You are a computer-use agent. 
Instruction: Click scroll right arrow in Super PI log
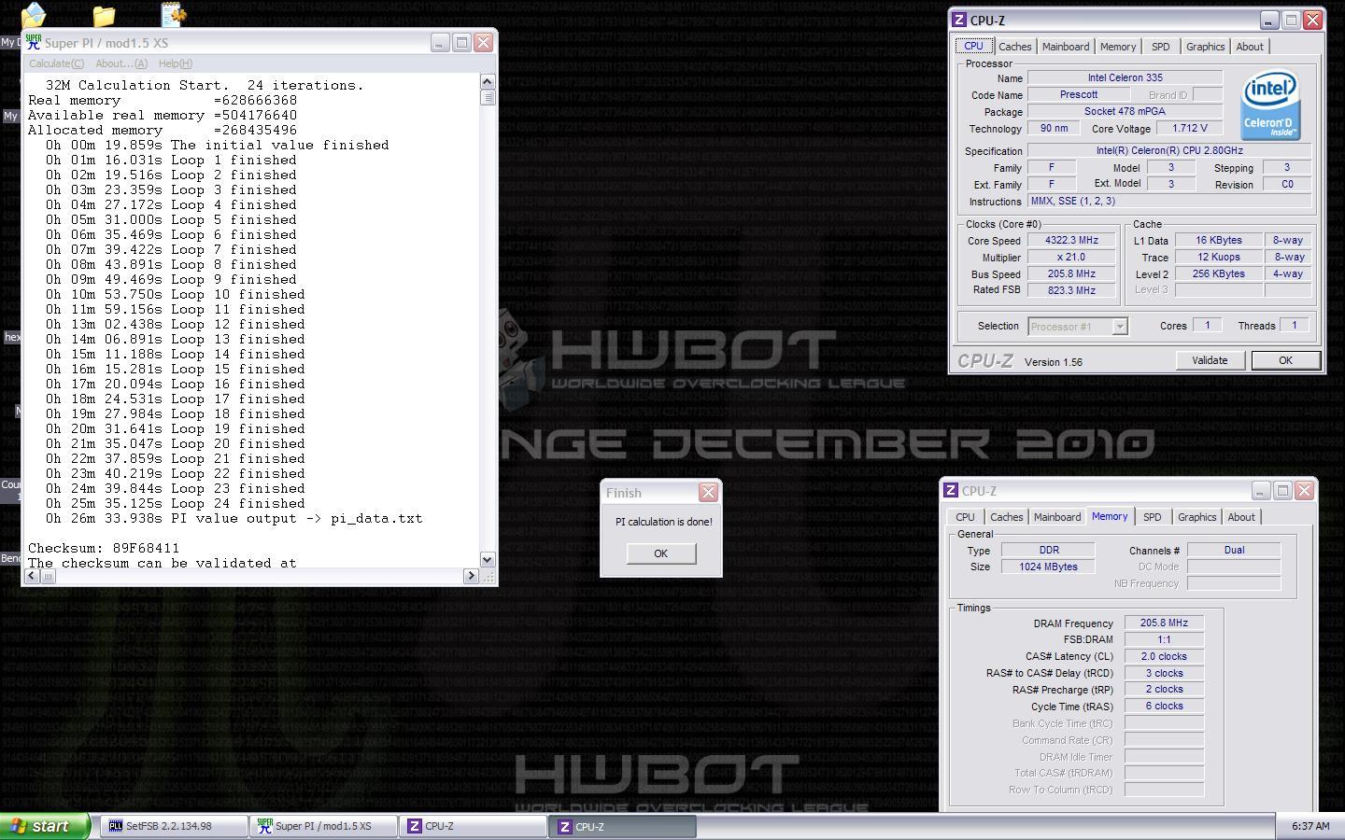[x=471, y=576]
